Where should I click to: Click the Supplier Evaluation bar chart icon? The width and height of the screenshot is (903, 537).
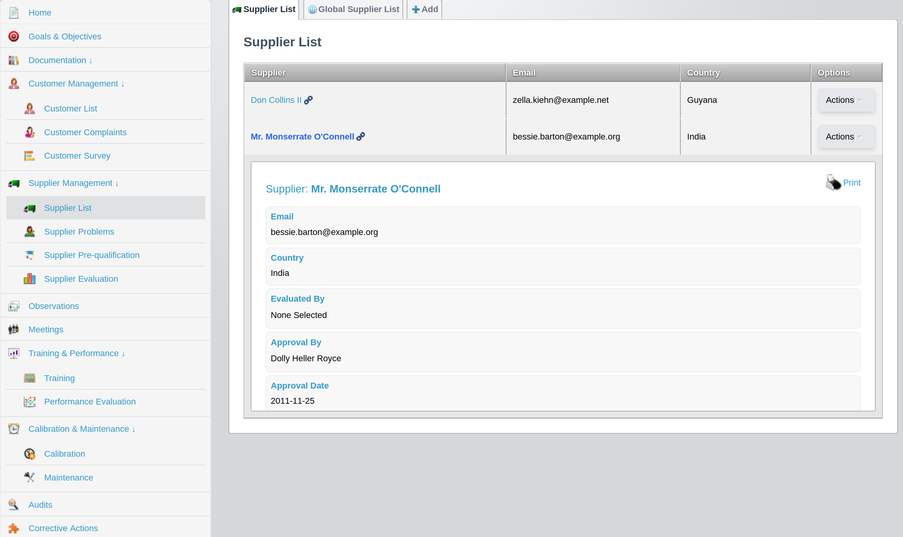pyautogui.click(x=30, y=279)
